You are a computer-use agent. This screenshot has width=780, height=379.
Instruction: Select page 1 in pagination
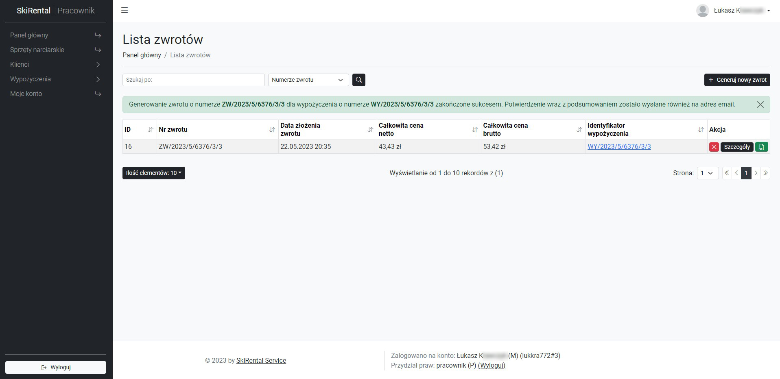746,173
